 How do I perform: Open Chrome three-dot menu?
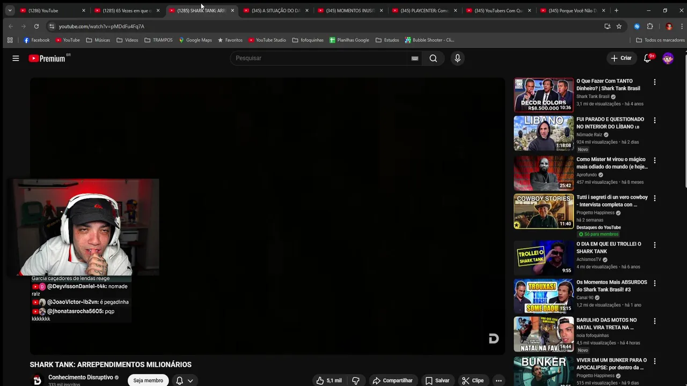pos(682,26)
